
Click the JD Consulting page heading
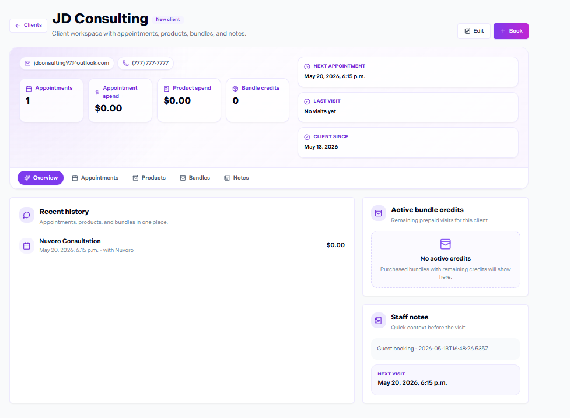(x=100, y=19)
